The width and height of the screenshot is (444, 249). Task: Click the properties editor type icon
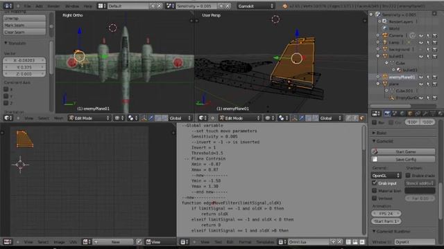pos(376,113)
